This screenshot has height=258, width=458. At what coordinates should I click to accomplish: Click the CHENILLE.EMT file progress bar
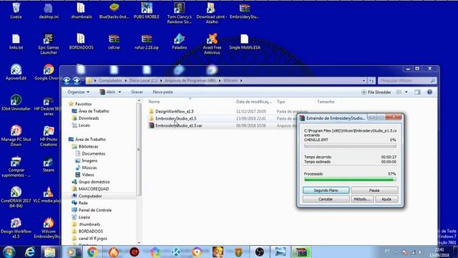pyautogui.click(x=350, y=145)
